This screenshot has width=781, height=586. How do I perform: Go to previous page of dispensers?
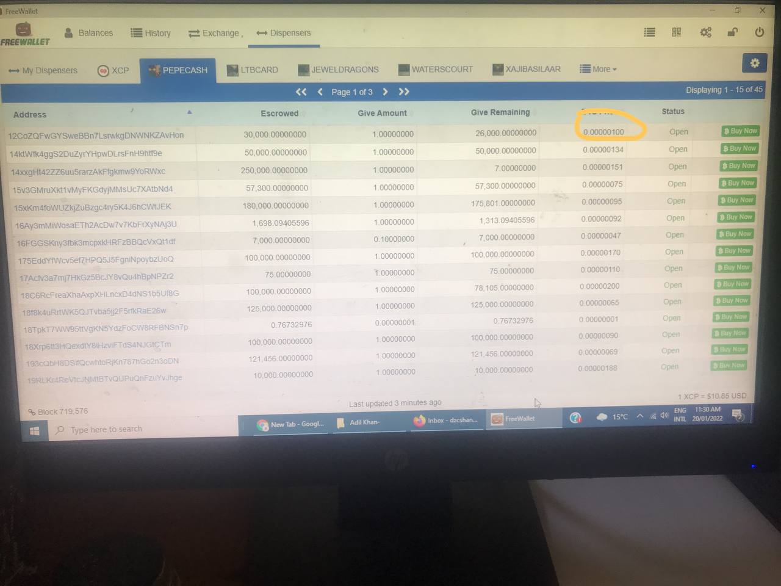click(x=320, y=92)
